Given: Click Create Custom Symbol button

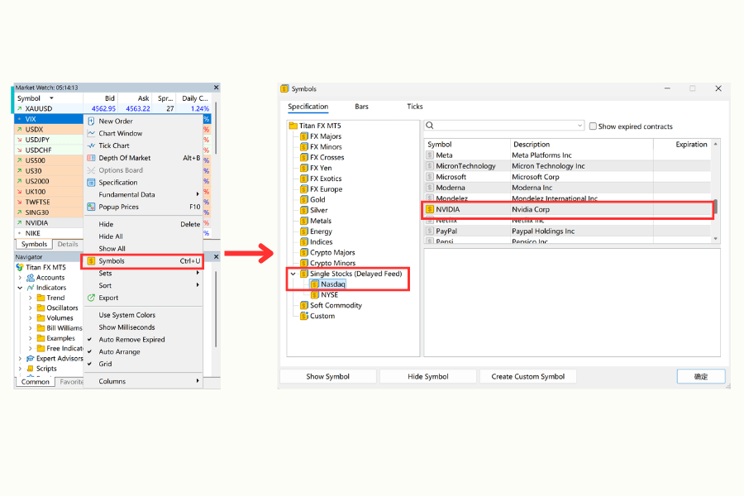Looking at the screenshot, I should tap(528, 376).
